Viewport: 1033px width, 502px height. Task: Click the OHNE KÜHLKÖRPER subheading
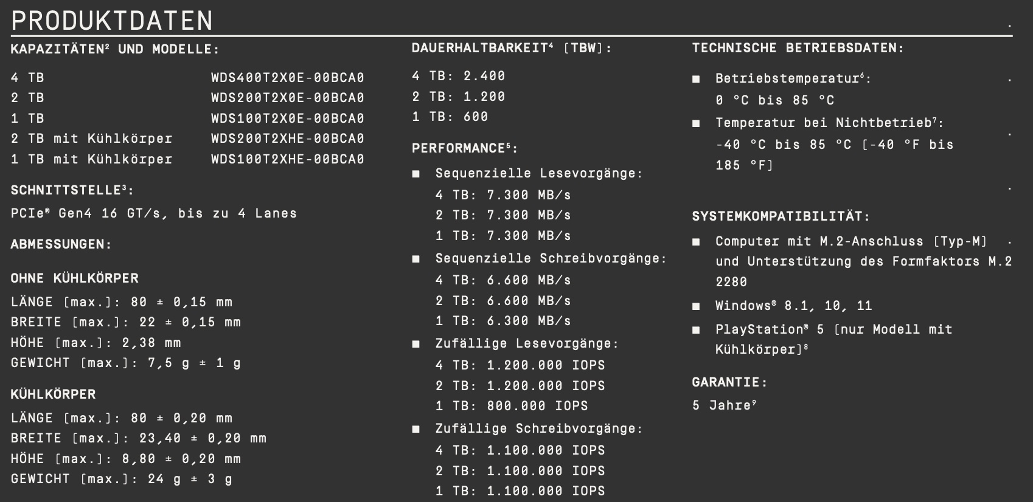[x=74, y=278]
